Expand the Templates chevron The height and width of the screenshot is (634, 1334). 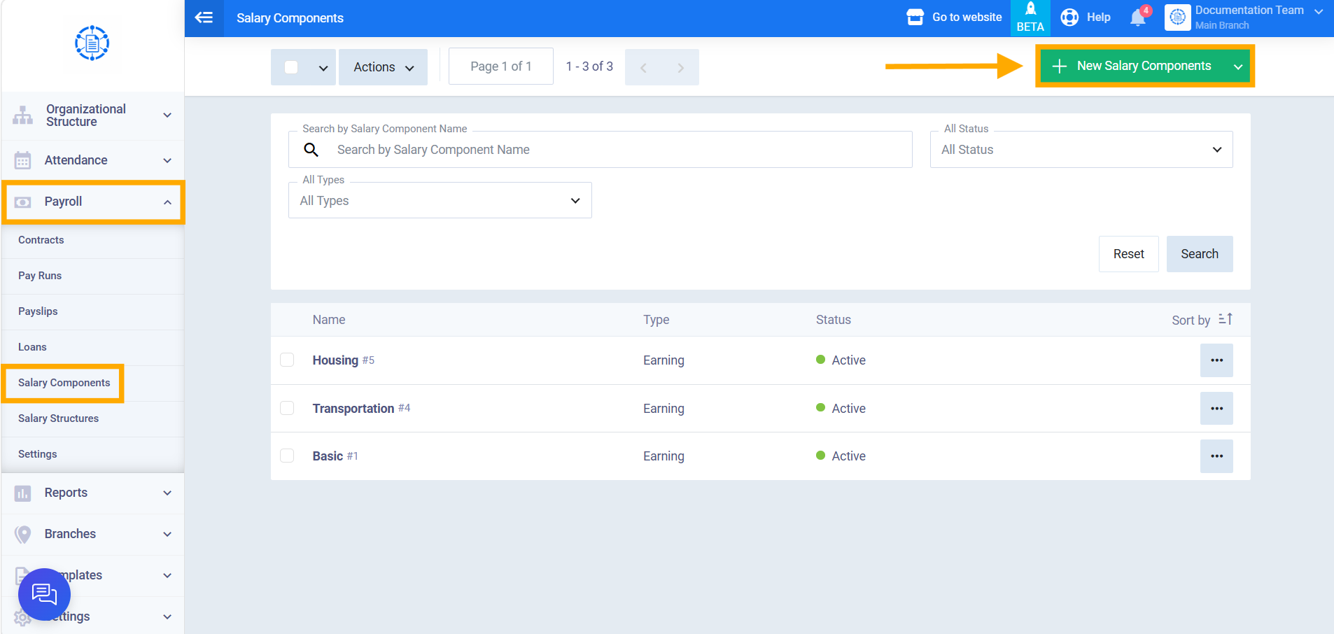click(167, 575)
